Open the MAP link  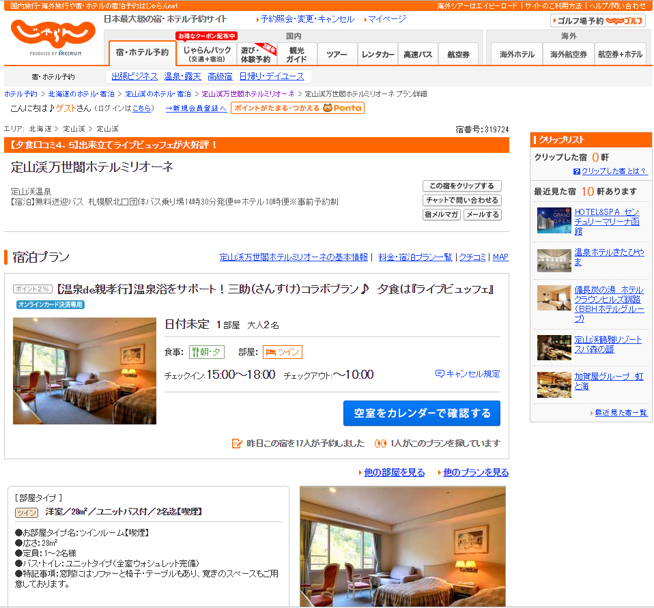pos(500,257)
